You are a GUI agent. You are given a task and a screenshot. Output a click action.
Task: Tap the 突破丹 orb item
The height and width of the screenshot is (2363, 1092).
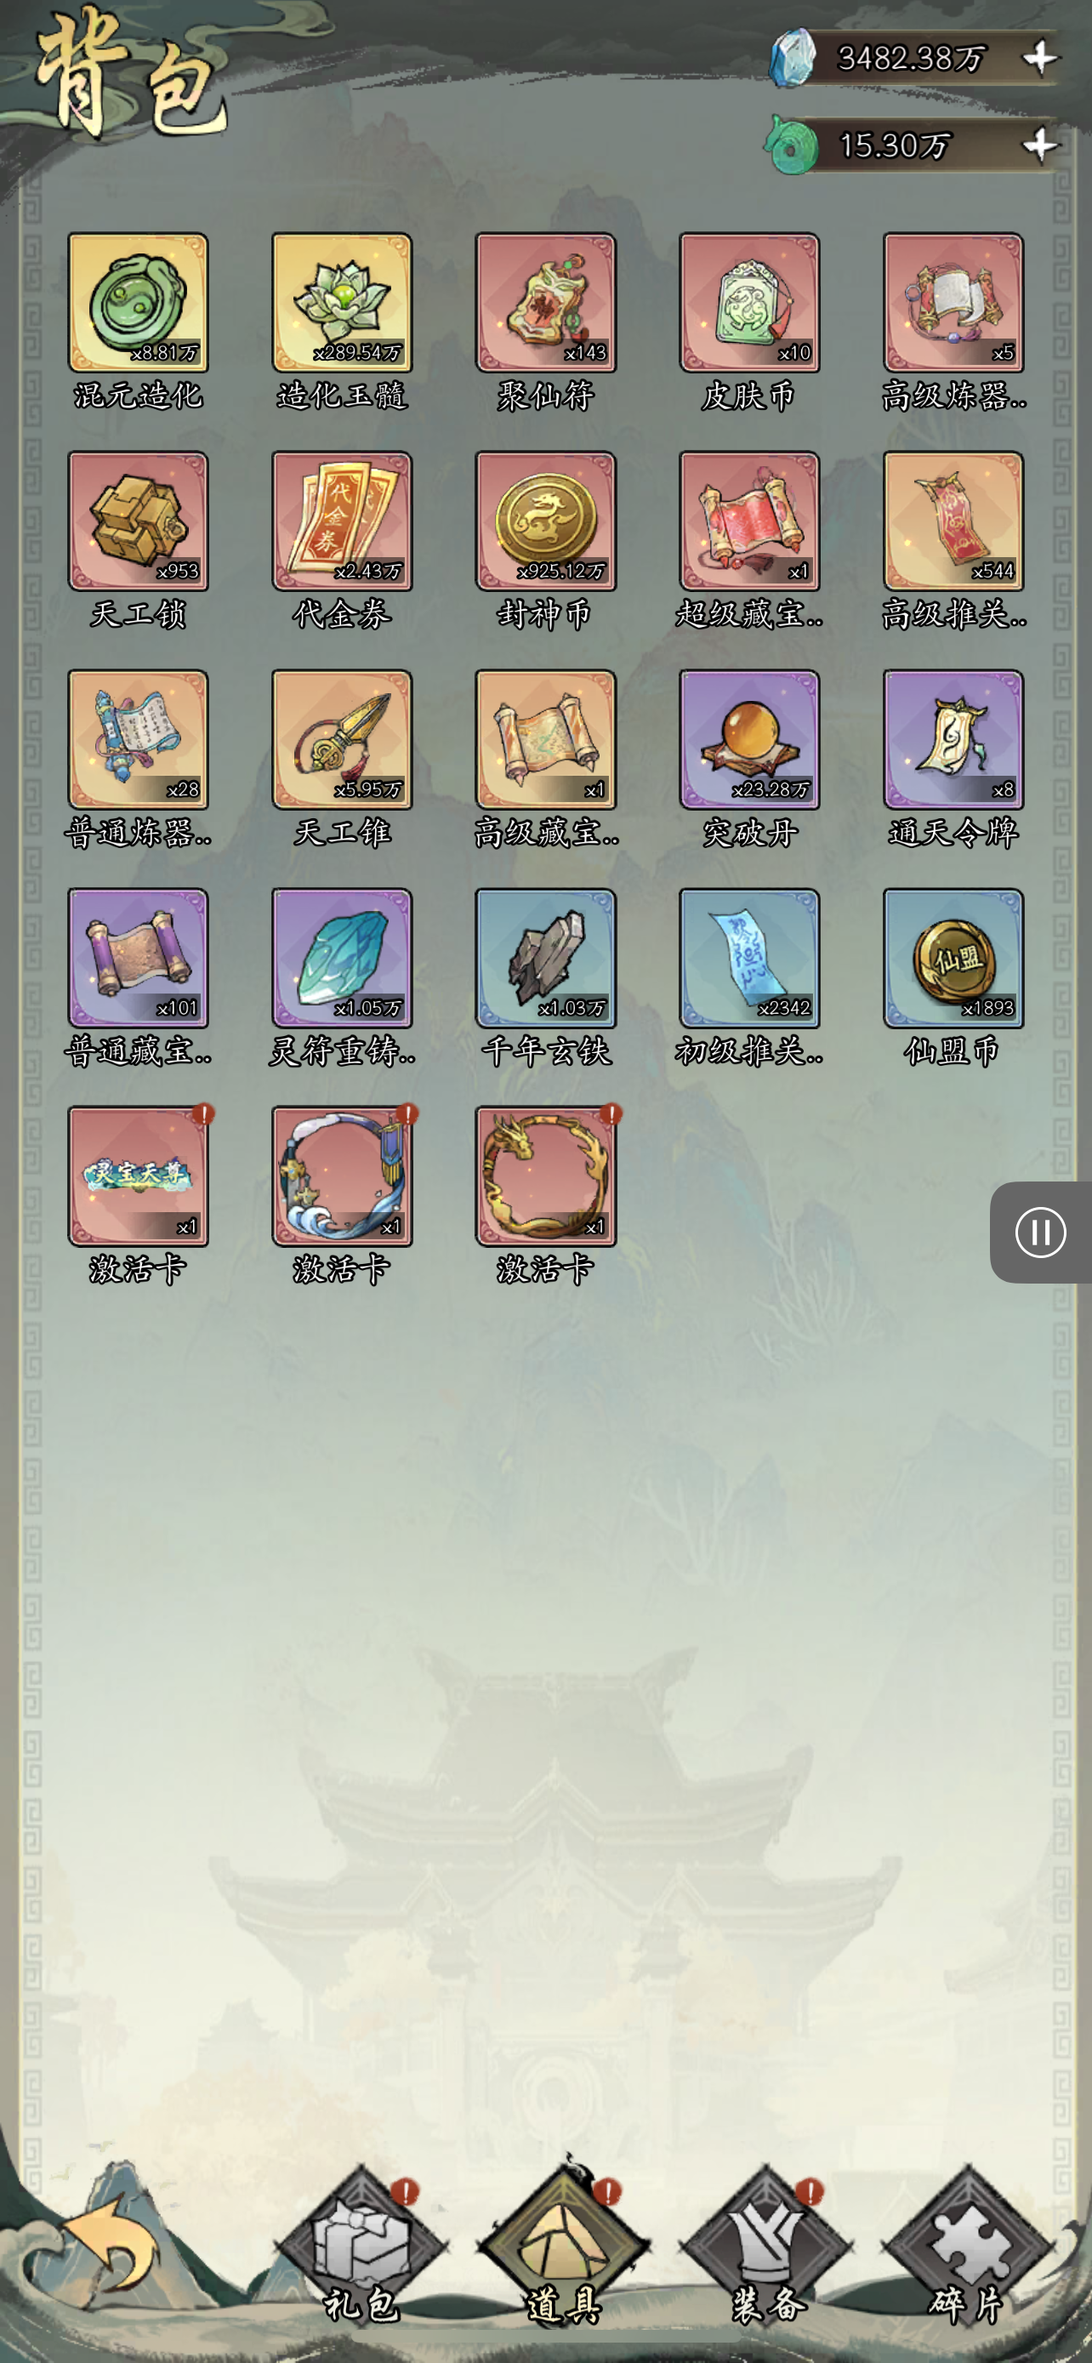pos(749,739)
